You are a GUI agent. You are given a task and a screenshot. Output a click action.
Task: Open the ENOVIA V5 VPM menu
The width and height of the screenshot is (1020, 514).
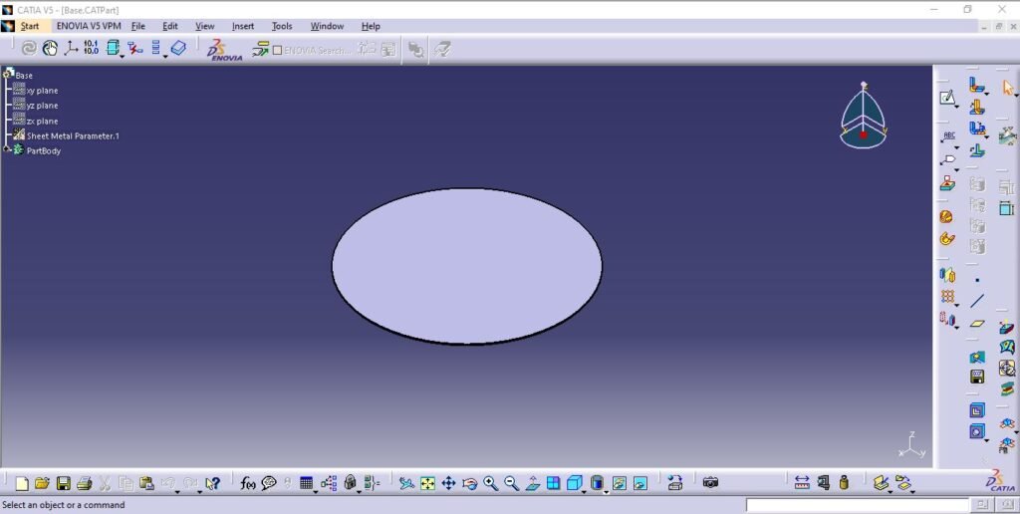89,26
